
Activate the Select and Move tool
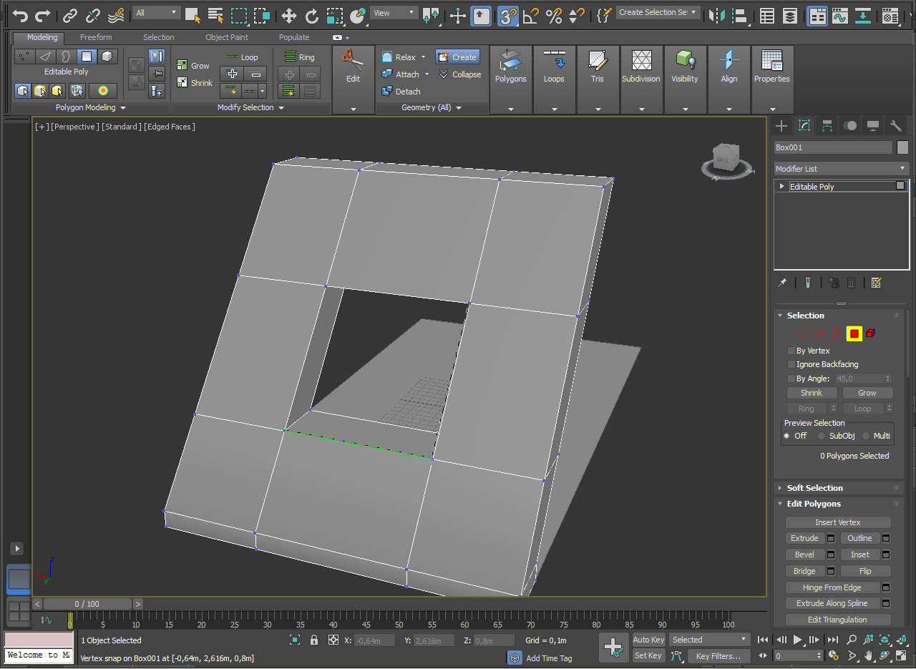pos(289,15)
